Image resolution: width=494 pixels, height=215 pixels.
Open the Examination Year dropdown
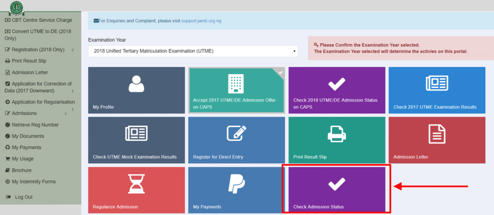pyautogui.click(x=192, y=51)
